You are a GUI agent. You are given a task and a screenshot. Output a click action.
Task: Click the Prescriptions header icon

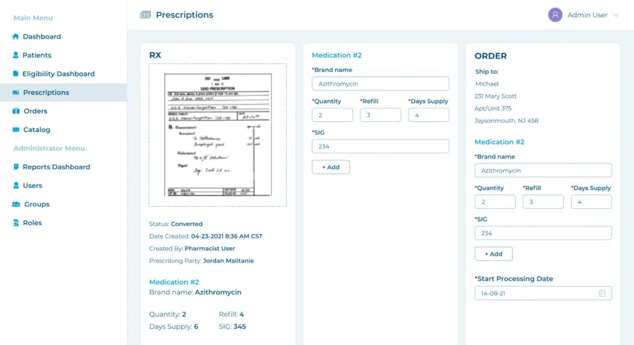(145, 15)
